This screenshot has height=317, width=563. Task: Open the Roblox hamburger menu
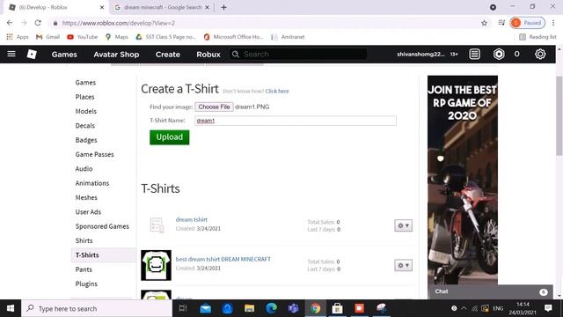coord(11,54)
